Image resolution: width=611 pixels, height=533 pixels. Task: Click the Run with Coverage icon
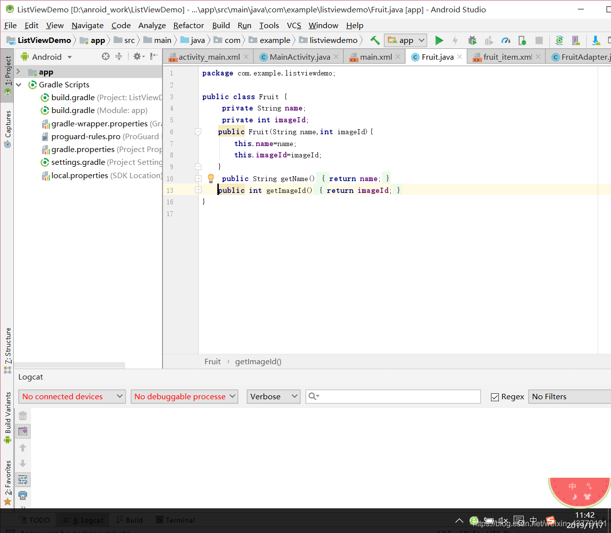click(489, 40)
